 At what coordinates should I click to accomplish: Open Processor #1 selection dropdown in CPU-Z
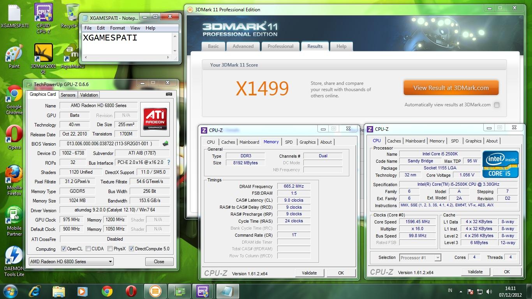click(x=420, y=258)
